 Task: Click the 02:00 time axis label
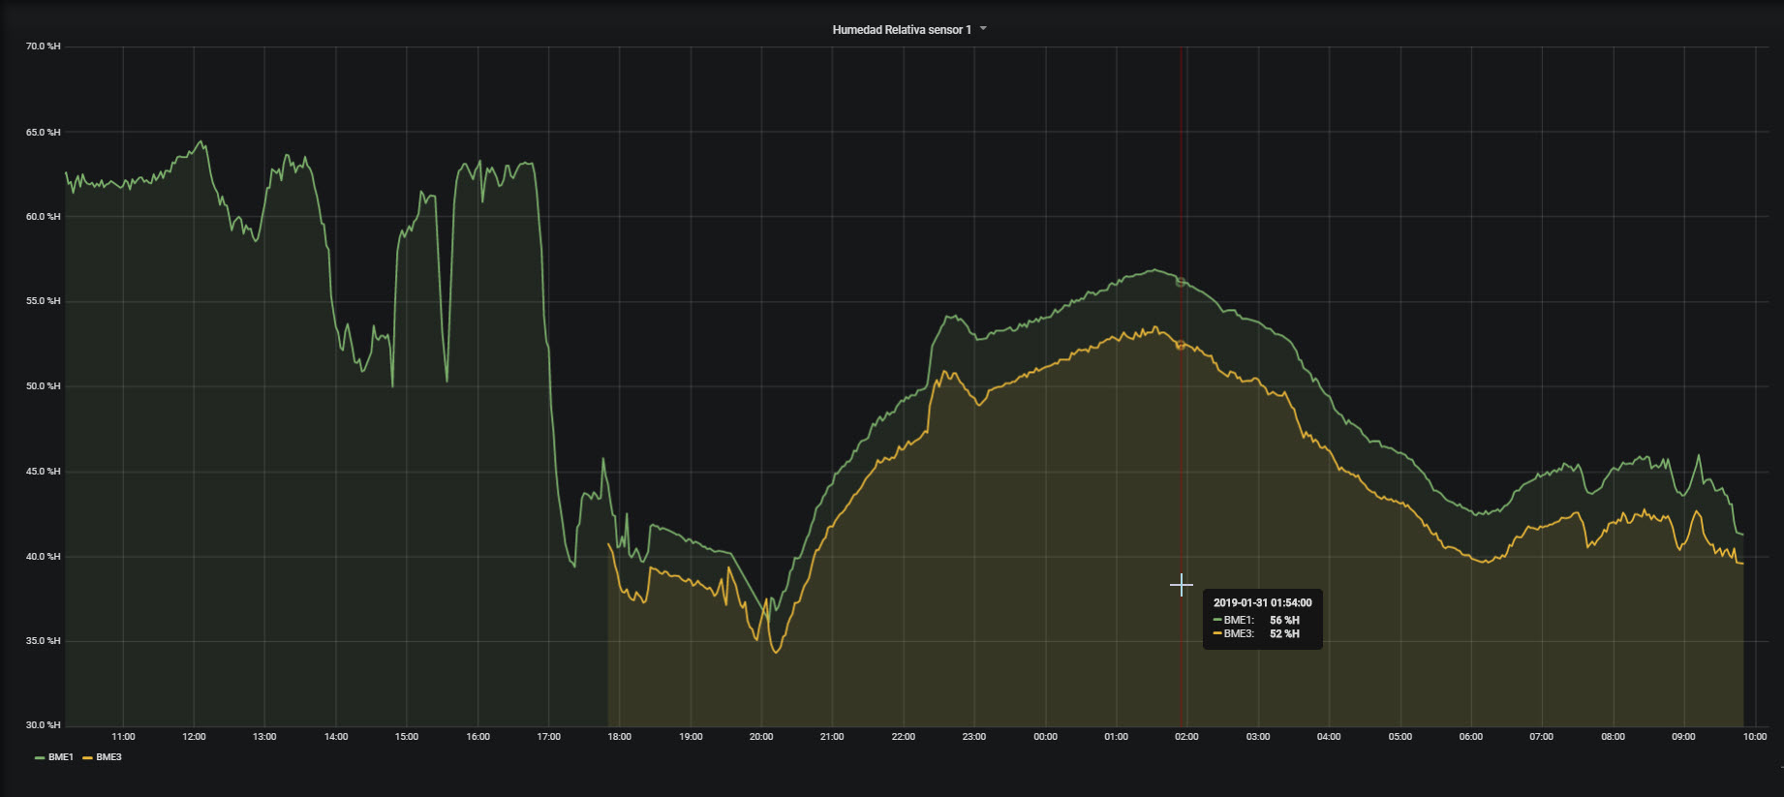click(x=1186, y=737)
